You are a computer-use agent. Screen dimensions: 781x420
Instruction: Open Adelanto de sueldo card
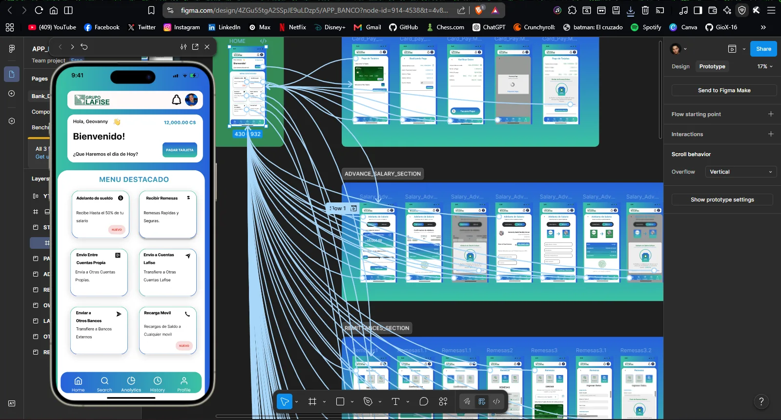(x=101, y=214)
